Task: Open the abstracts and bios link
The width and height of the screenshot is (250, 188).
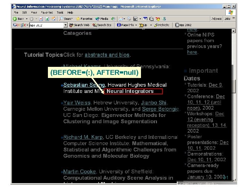Action: click(x=107, y=55)
